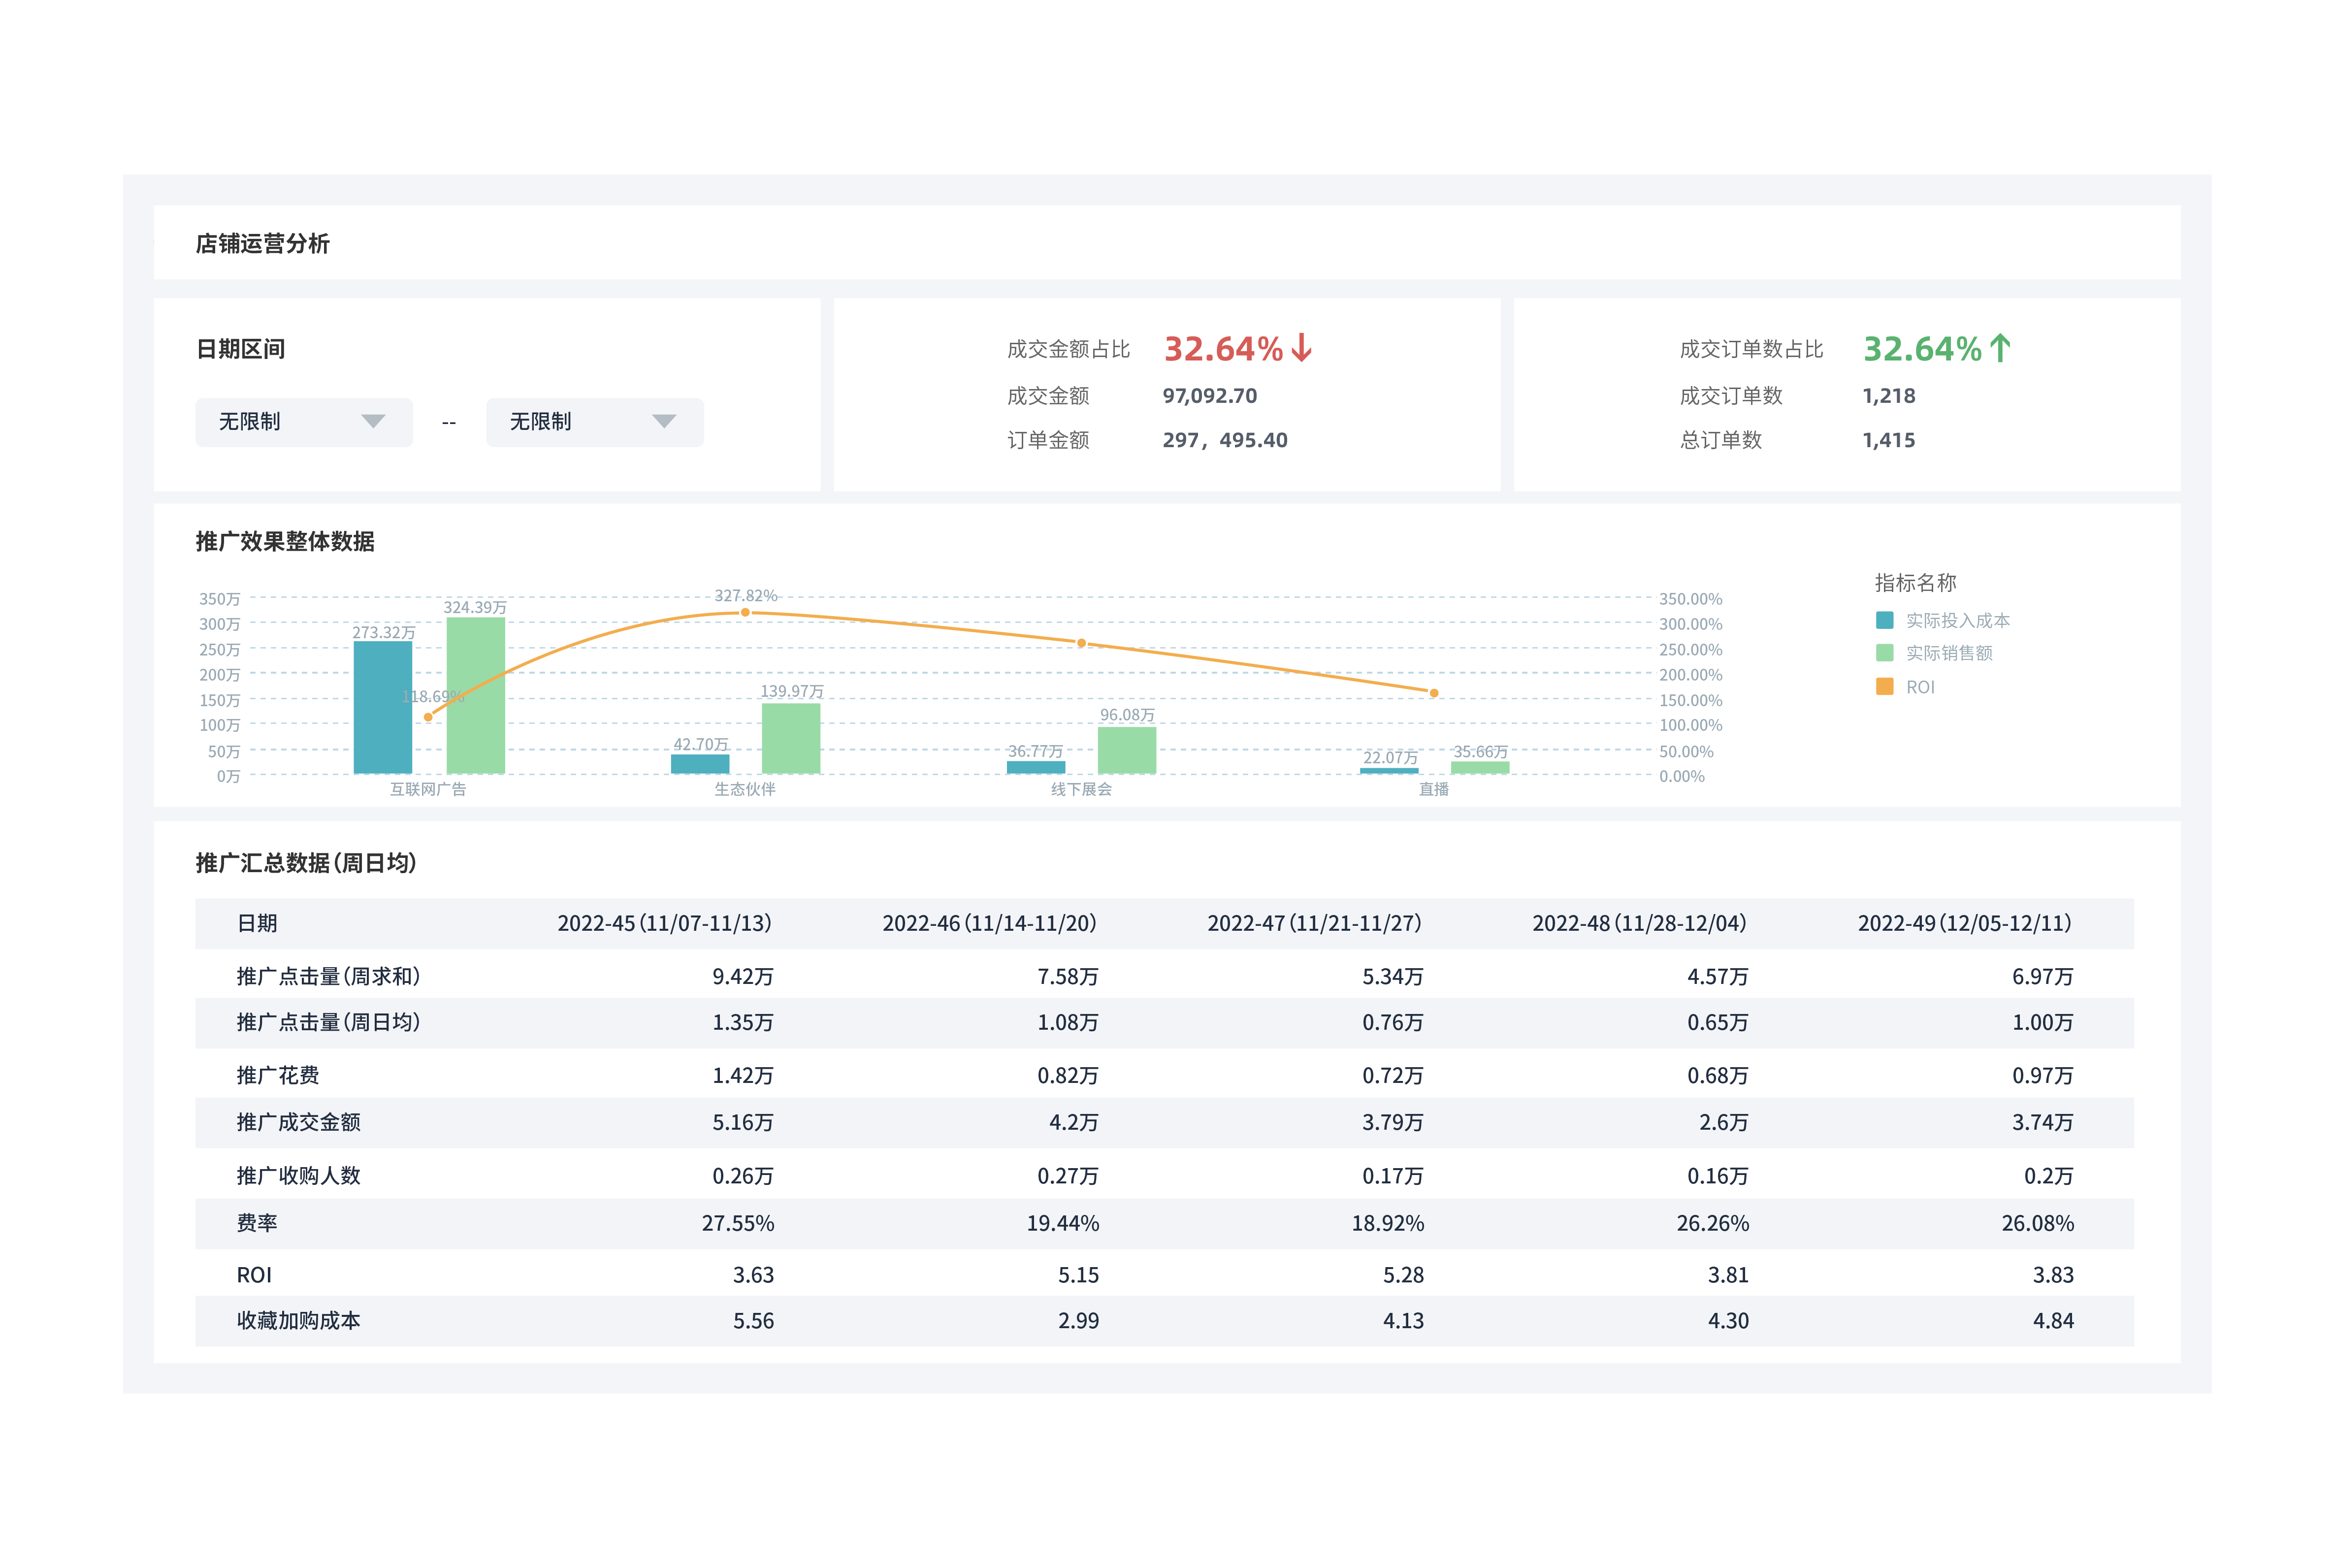This screenshot has width=2335, height=1568.
Task: Click the 指标名称 legend title
Action: click(1915, 583)
